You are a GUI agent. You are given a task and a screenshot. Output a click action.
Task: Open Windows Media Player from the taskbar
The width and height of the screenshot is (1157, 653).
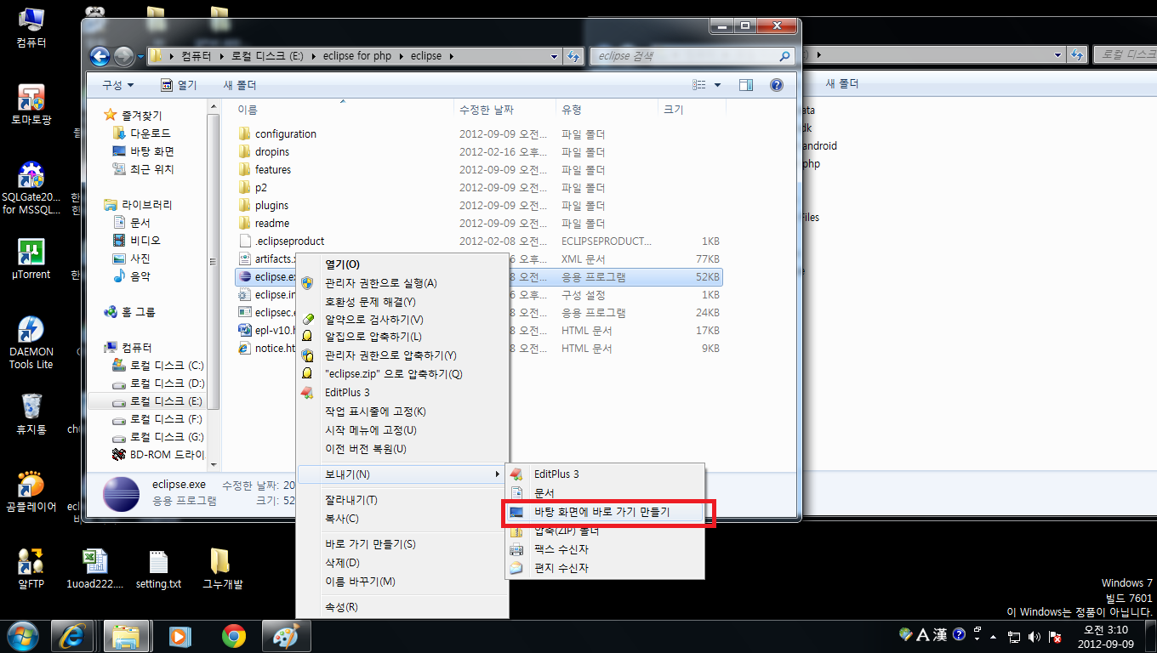[x=180, y=635]
